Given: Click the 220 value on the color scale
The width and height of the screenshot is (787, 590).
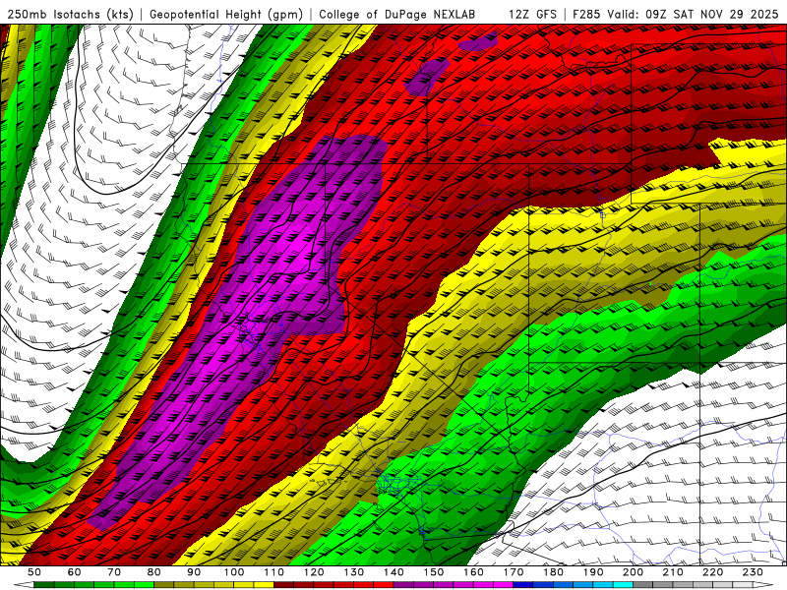Looking at the screenshot, I should click(x=713, y=572).
